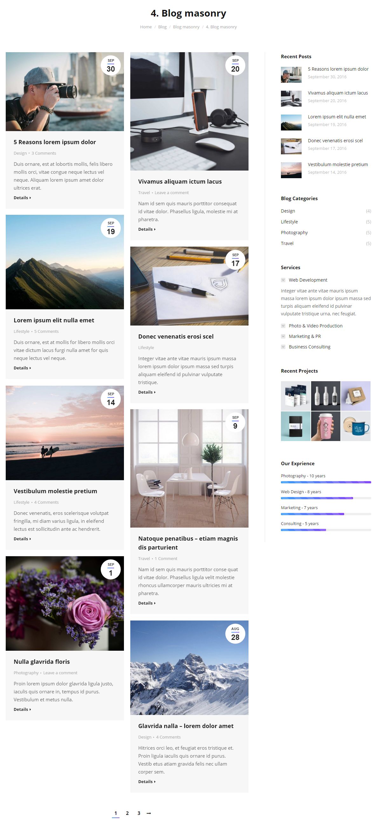
Task: Select the Photography blog category
Action: click(x=294, y=233)
